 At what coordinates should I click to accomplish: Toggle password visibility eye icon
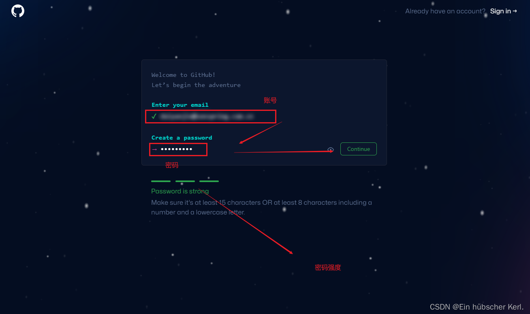[x=331, y=150]
